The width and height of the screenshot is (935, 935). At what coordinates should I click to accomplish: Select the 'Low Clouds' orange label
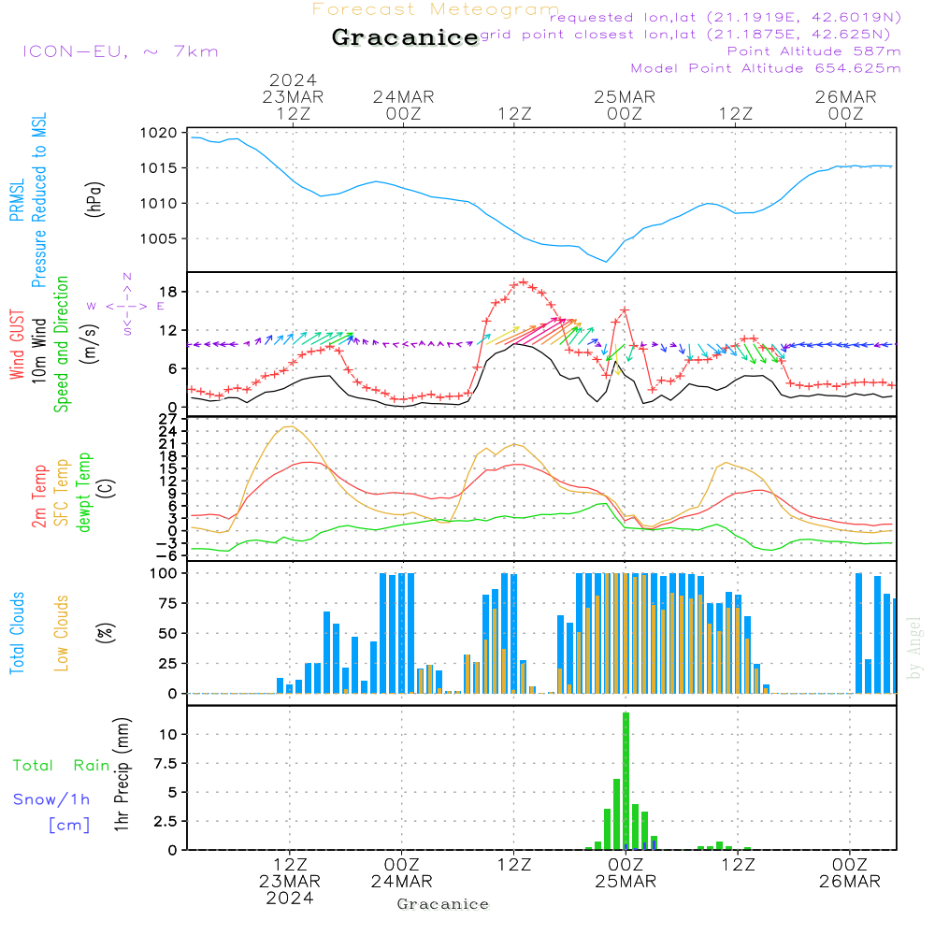(x=62, y=633)
